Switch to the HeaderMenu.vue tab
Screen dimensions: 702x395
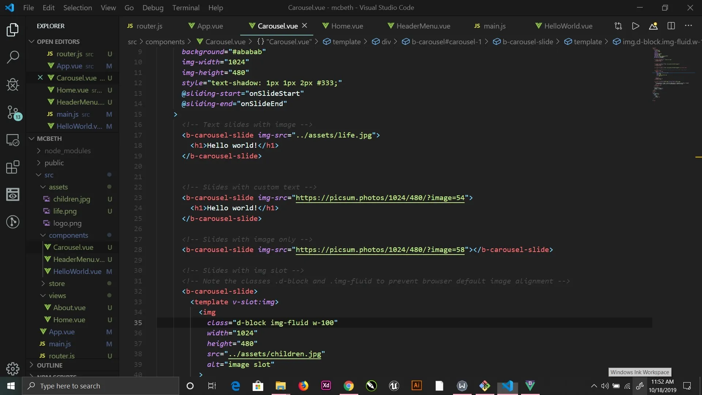[423, 26]
